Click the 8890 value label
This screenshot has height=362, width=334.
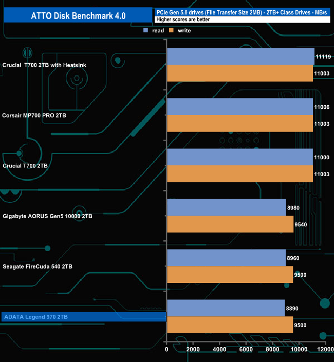(x=292, y=309)
